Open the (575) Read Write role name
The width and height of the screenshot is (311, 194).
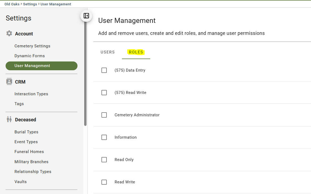coord(130,93)
